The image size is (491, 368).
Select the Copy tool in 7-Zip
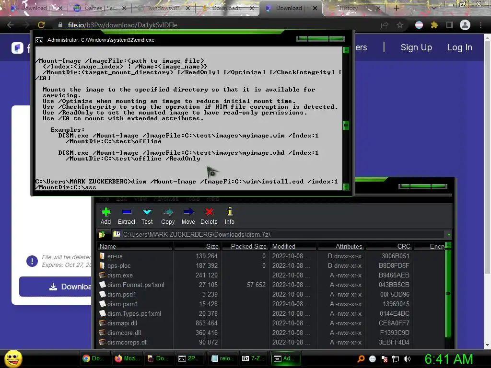pos(168,216)
